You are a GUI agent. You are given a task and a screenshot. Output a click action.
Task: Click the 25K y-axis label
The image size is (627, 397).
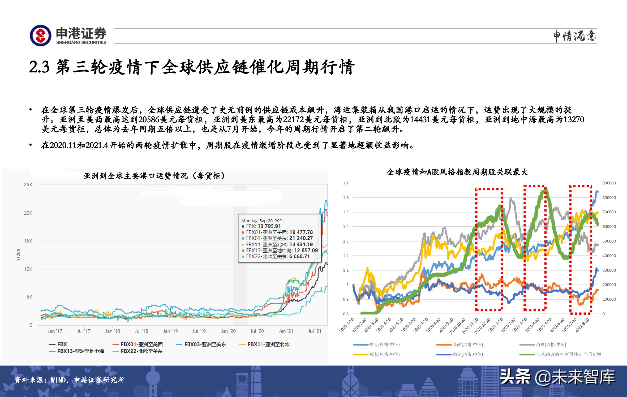28,185
